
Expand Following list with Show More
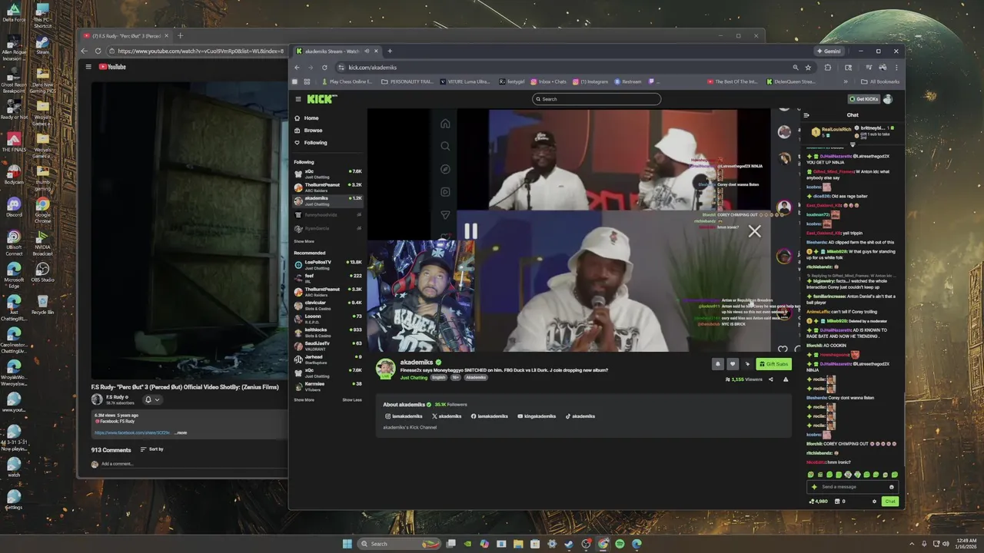[x=304, y=241]
